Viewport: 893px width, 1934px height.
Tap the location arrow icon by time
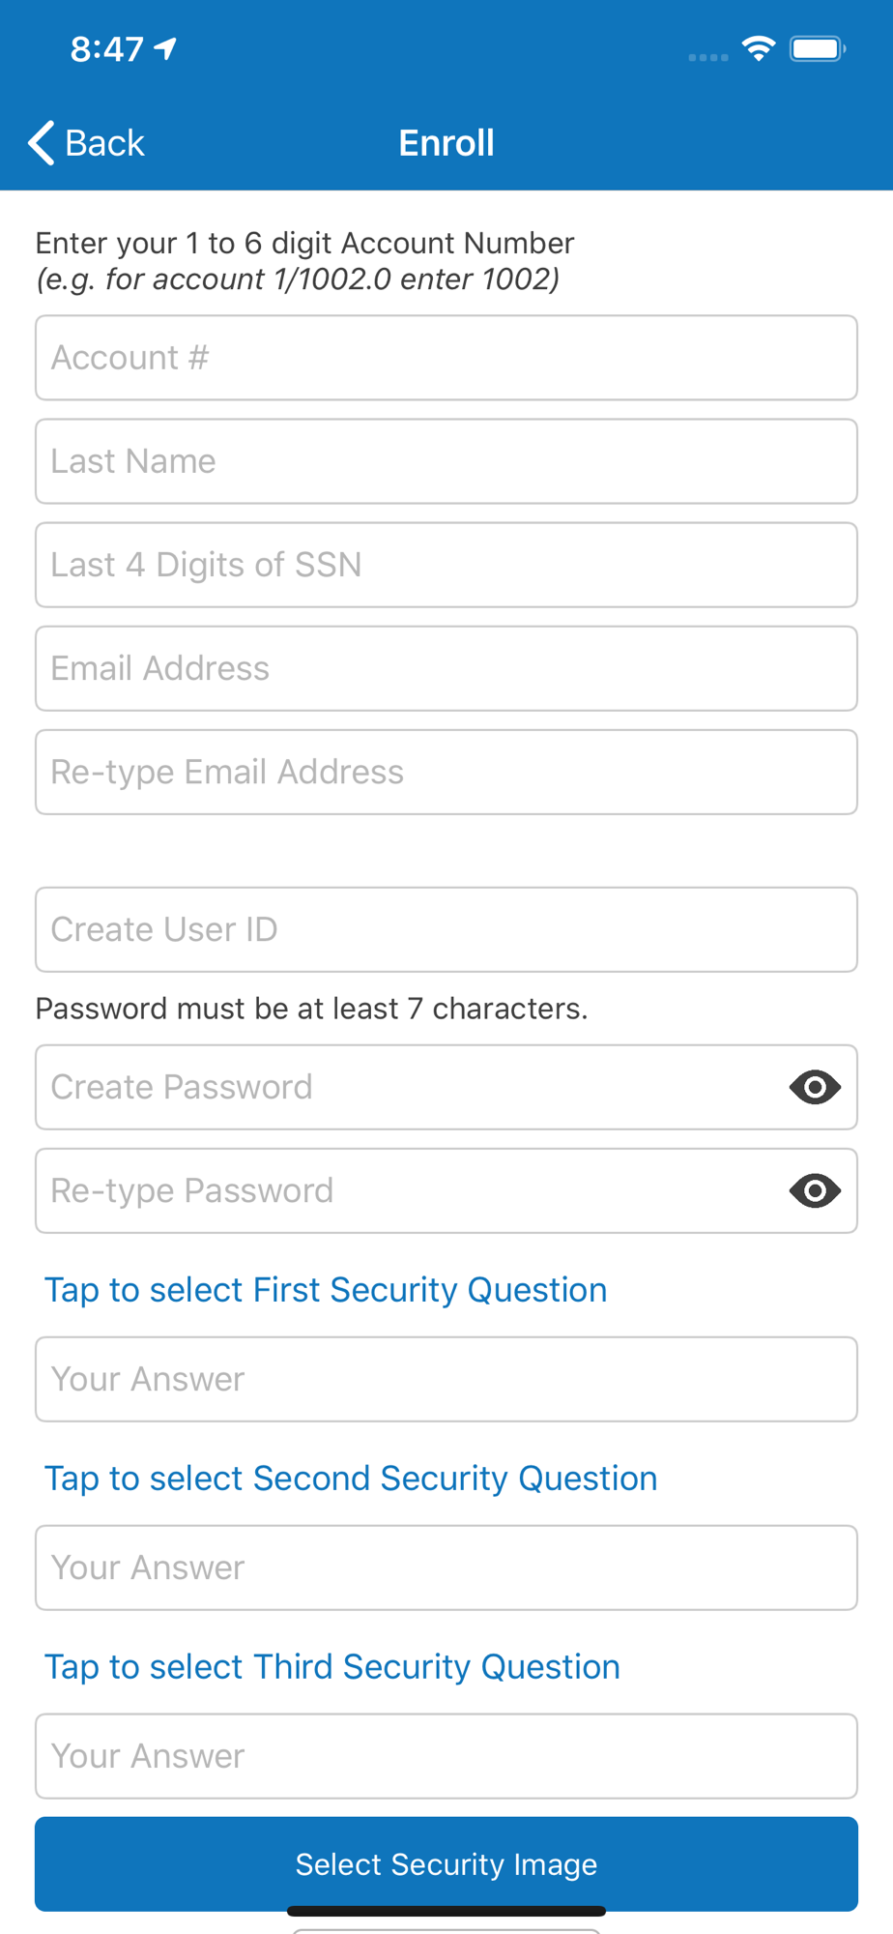coord(166,47)
